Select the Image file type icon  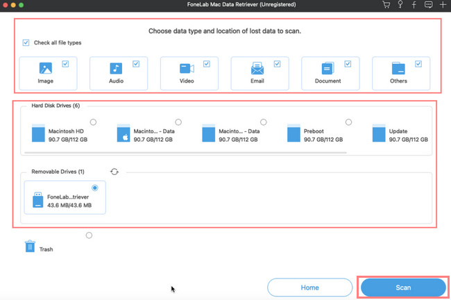[45, 68]
